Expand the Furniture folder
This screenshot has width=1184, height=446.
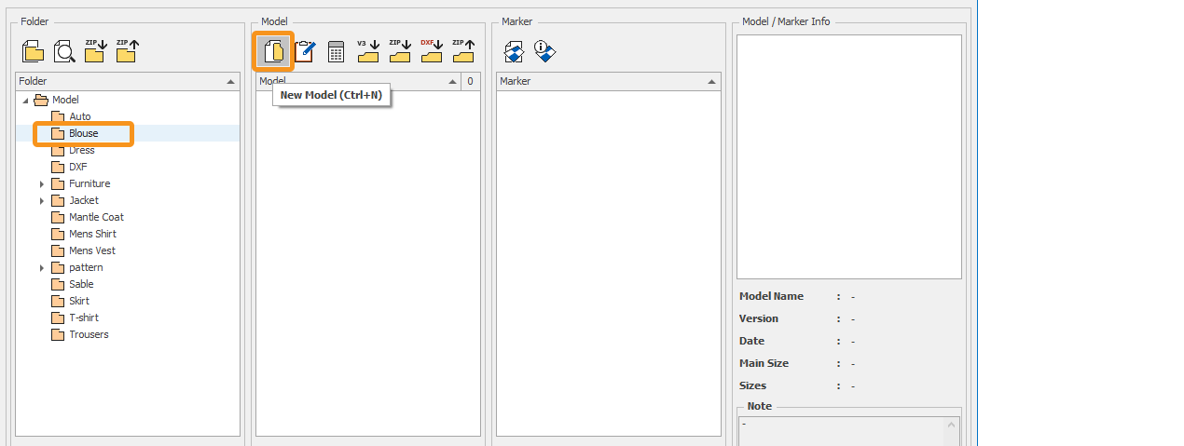pos(42,184)
